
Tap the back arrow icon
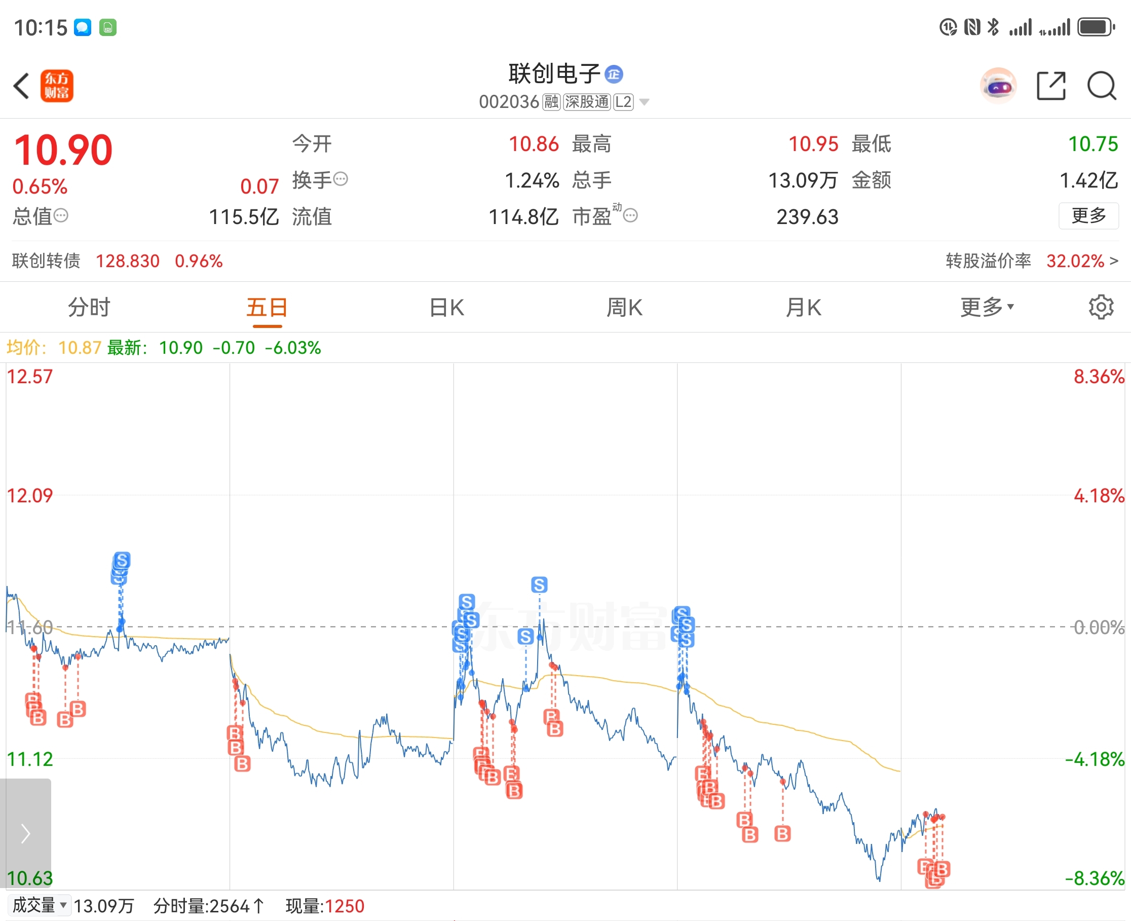(22, 86)
